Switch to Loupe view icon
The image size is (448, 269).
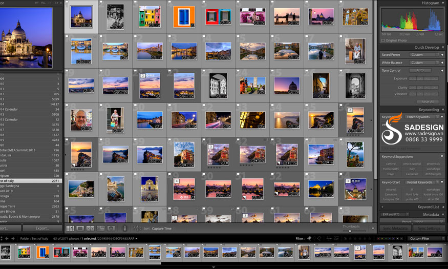pos(80,228)
